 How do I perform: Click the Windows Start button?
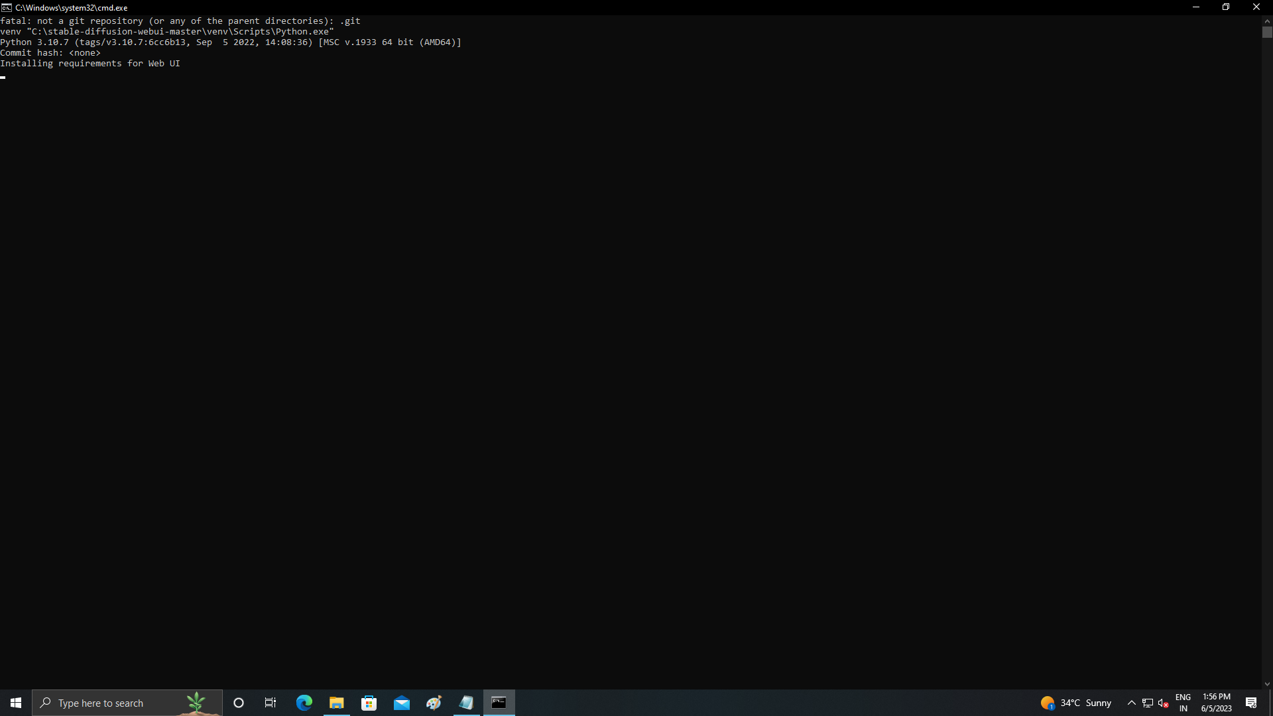[15, 703]
